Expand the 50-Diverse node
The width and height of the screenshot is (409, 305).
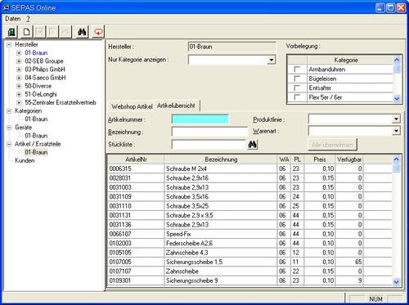point(19,86)
